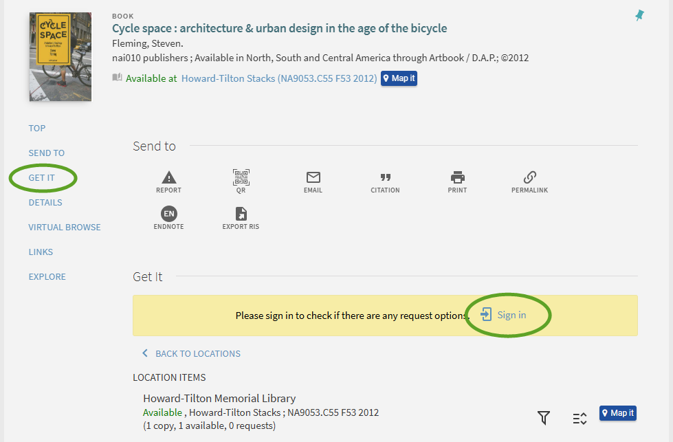Jump to Top section
This screenshot has height=442, width=673.
[37, 128]
